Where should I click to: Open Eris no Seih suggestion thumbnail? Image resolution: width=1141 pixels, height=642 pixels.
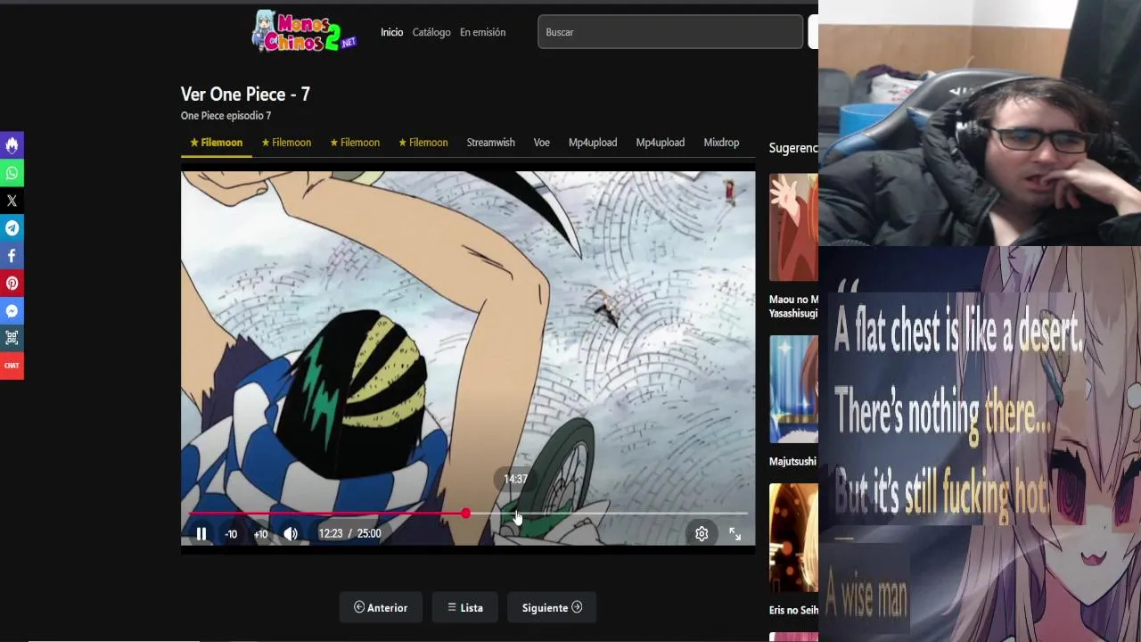(x=793, y=538)
